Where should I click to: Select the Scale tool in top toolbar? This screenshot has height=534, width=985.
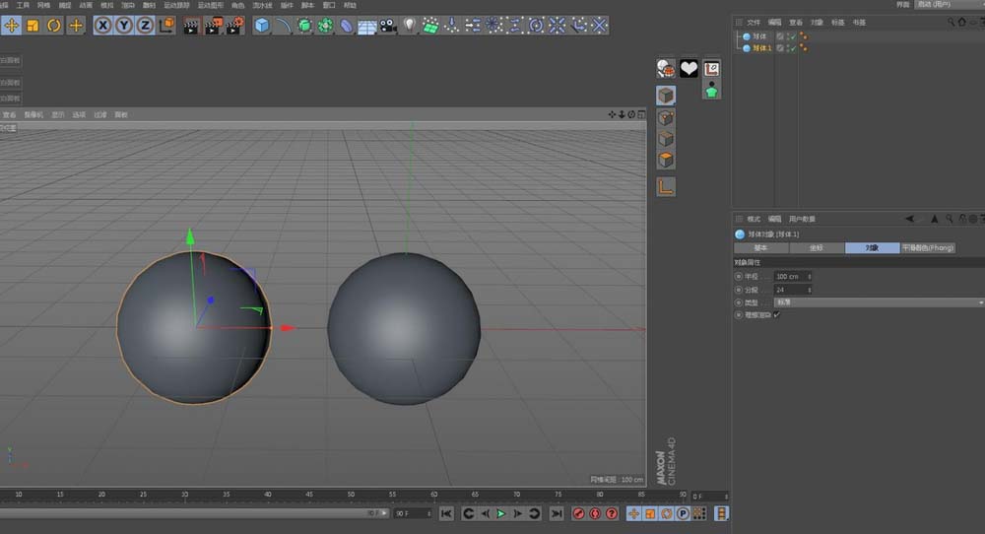[x=33, y=26]
